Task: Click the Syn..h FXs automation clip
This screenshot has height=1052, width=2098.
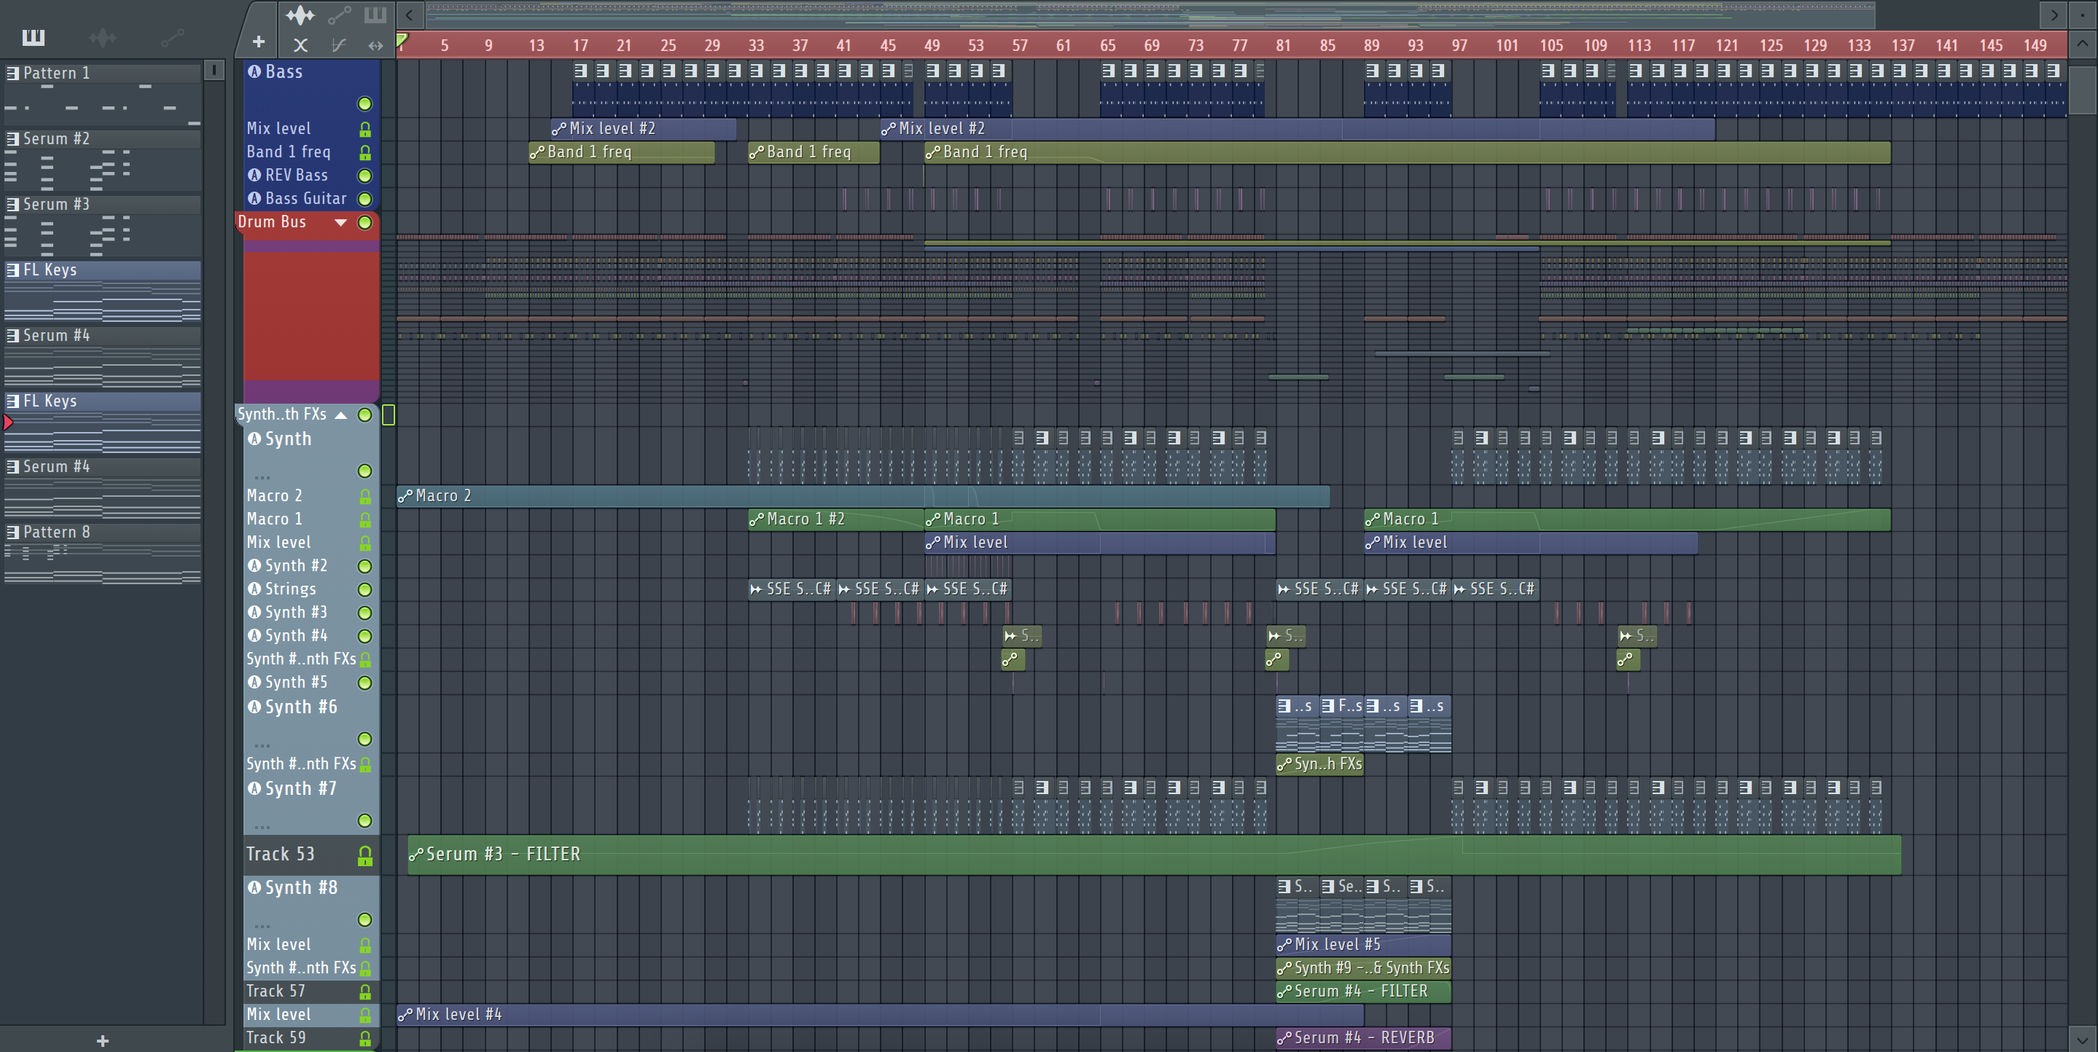Action: pos(1319,764)
